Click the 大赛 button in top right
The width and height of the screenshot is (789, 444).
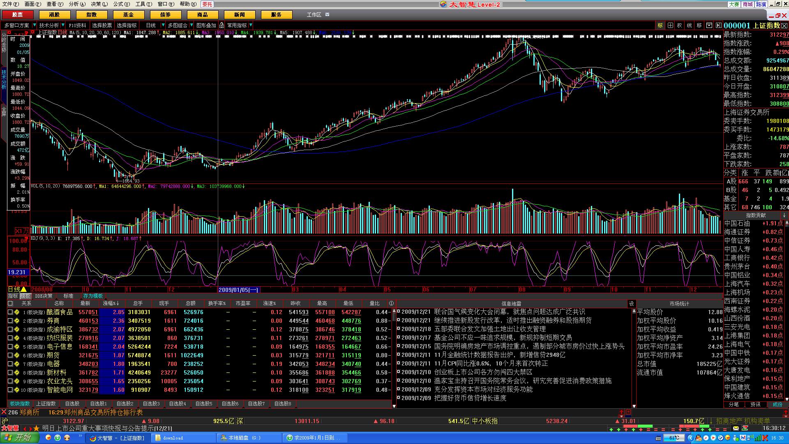click(734, 4)
